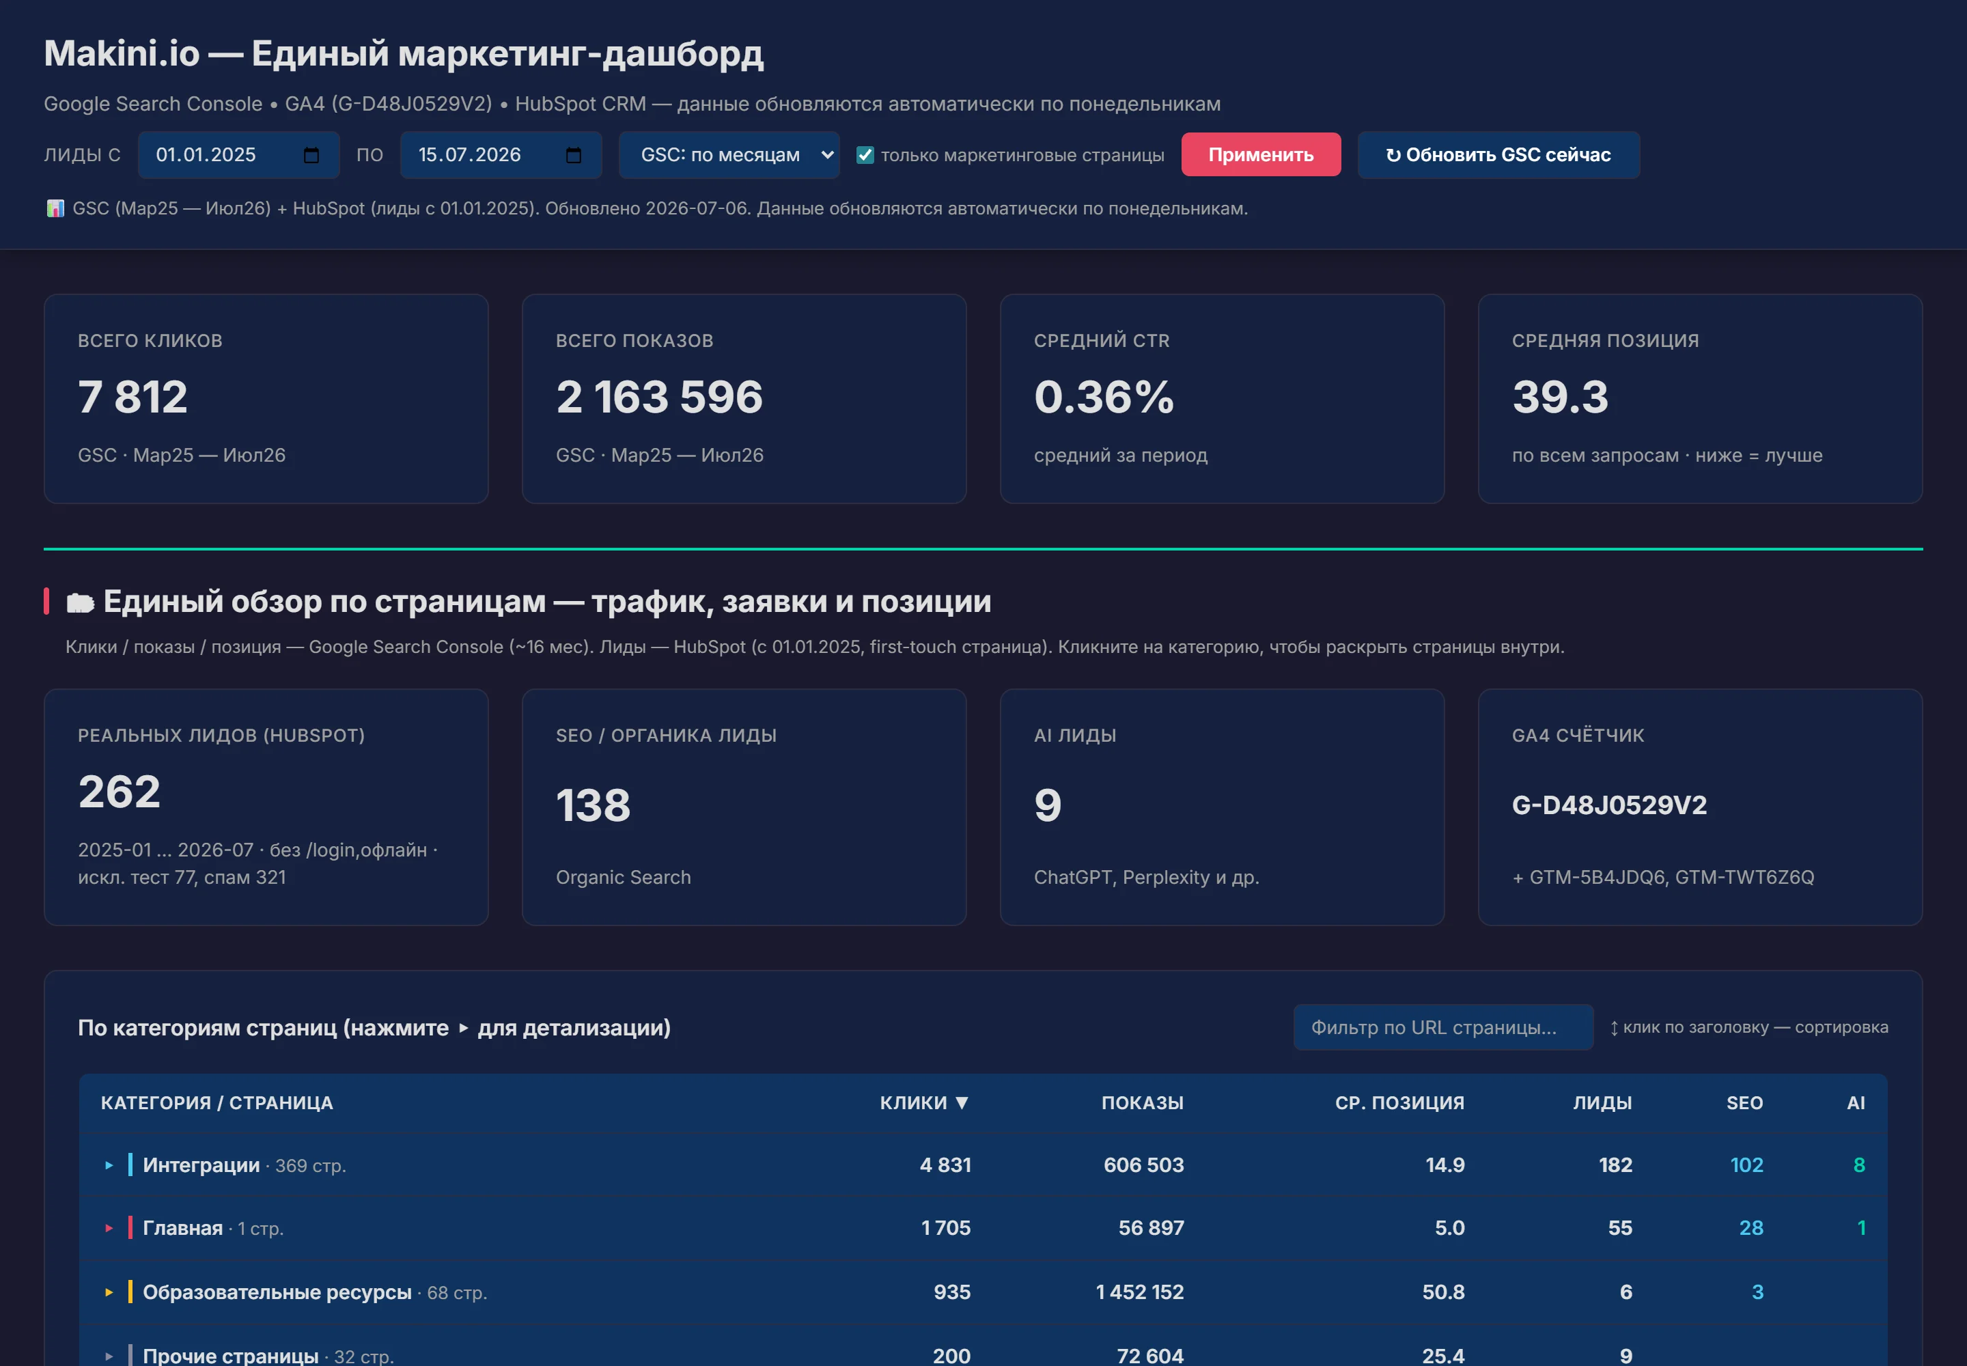Click the average CTR value 0.36%
This screenshot has width=1967, height=1366.
[x=1104, y=397]
